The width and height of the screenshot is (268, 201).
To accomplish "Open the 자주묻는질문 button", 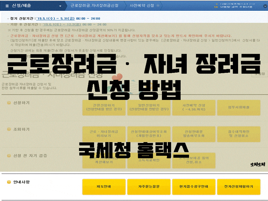I will pos(149,187).
